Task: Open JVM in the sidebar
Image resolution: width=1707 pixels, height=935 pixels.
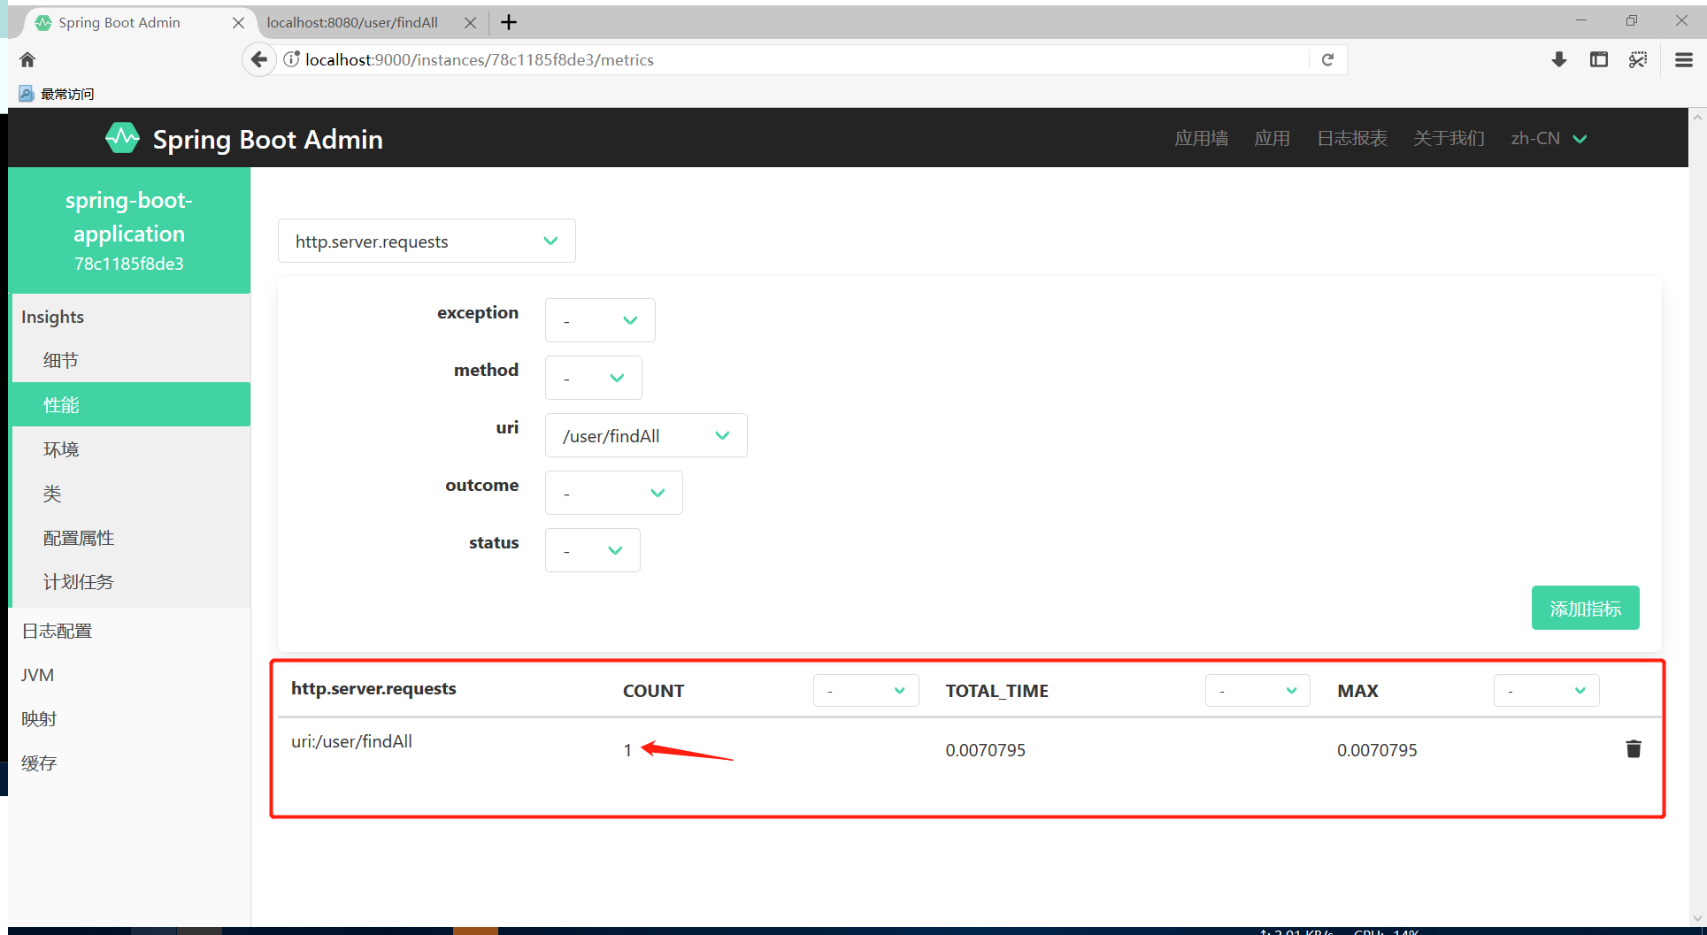Action: (x=131, y=674)
